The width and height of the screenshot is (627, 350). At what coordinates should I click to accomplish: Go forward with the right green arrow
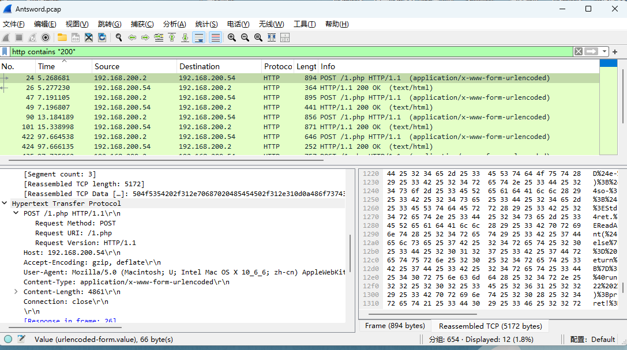pos(145,37)
